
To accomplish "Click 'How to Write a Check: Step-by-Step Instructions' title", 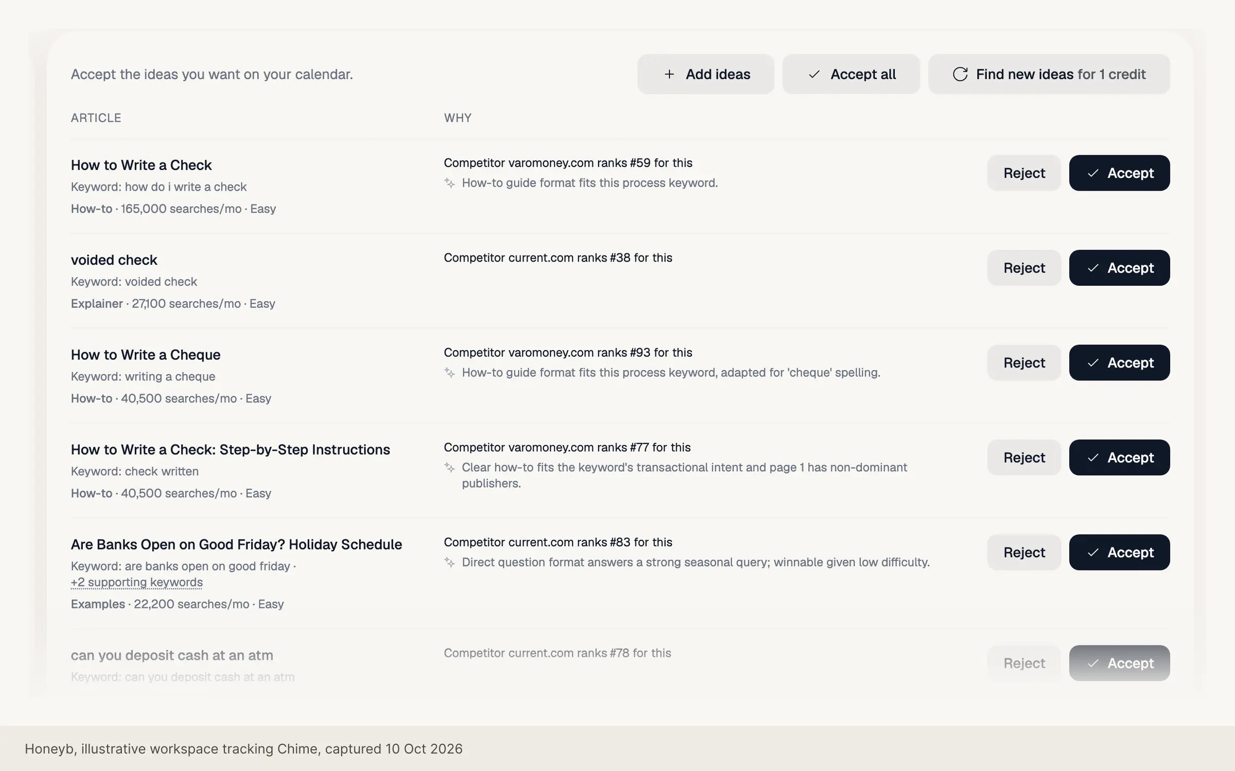I will (x=231, y=450).
